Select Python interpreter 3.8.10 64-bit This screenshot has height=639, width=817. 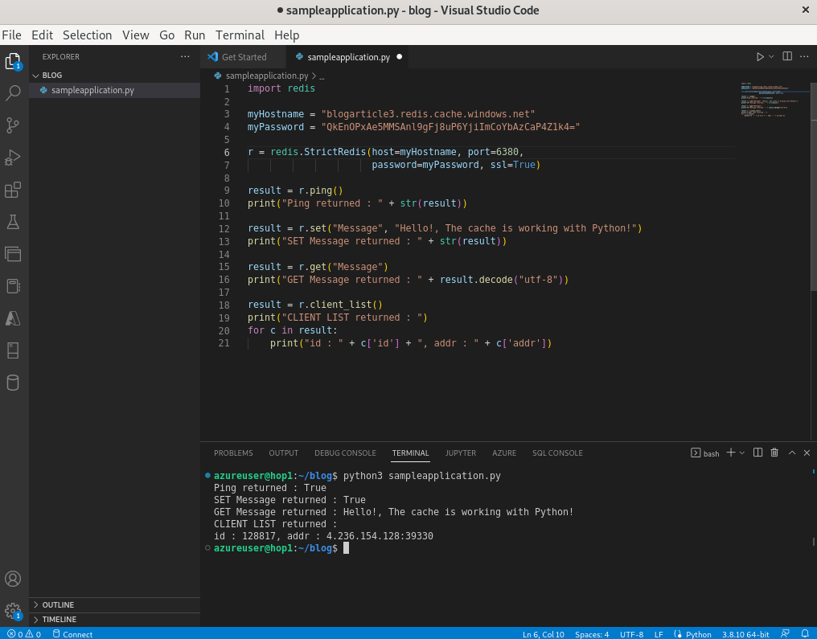[745, 634]
